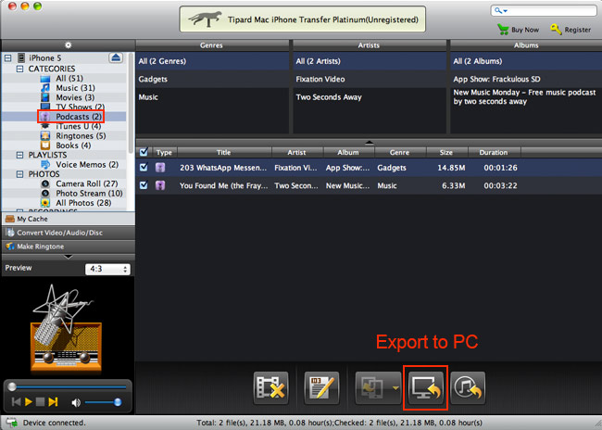Mute with the speaker volume icon
602x430 pixels.
click(x=76, y=402)
